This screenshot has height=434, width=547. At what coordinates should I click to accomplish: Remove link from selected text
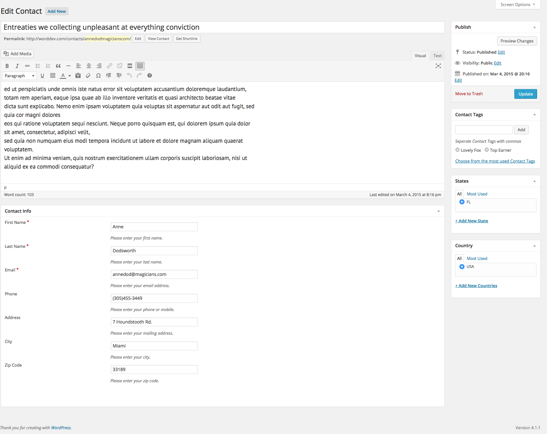(x=120, y=66)
